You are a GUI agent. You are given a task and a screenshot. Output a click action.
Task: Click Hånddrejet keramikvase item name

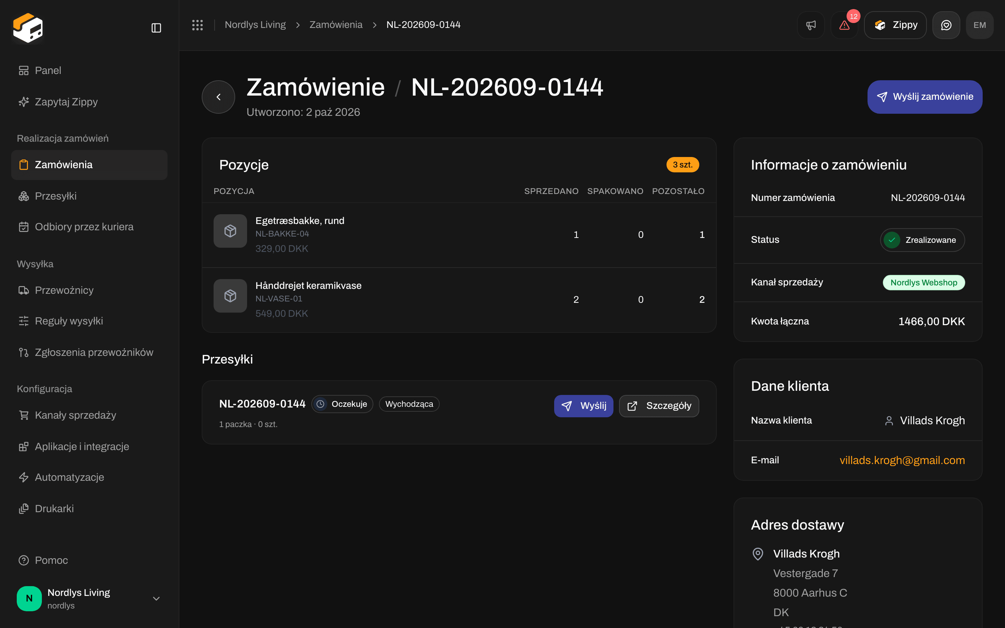point(308,286)
